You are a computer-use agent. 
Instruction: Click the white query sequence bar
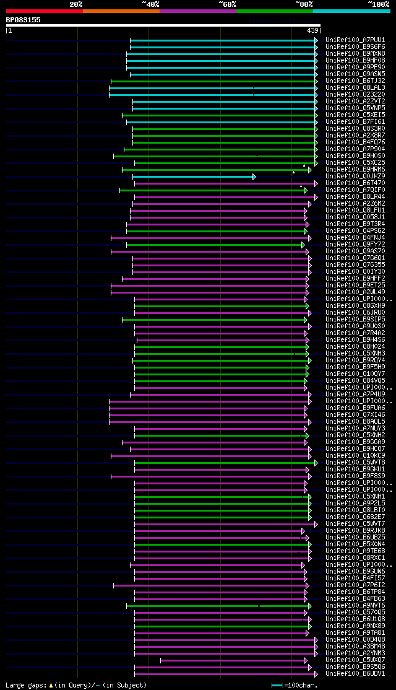coord(163,25)
